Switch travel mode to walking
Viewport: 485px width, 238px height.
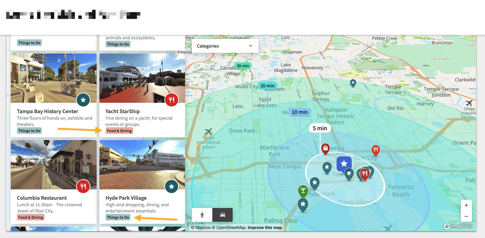[x=202, y=215]
